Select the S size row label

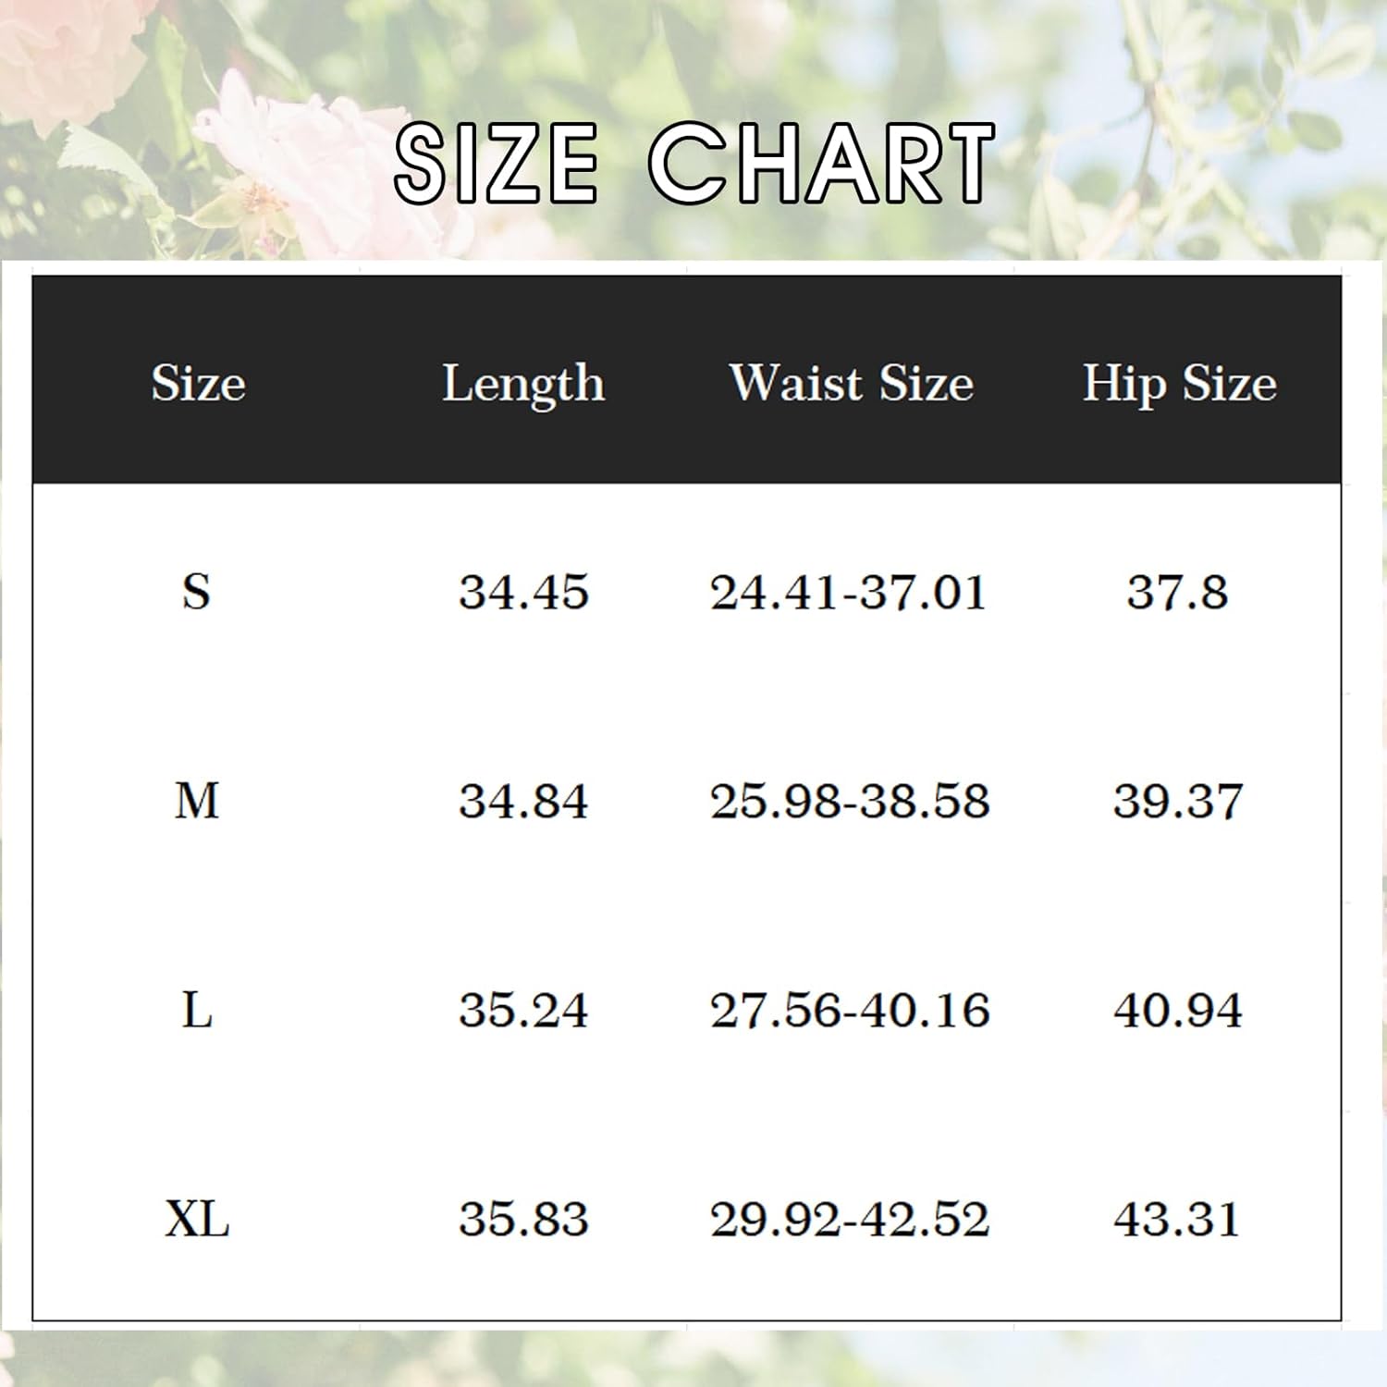point(196,592)
